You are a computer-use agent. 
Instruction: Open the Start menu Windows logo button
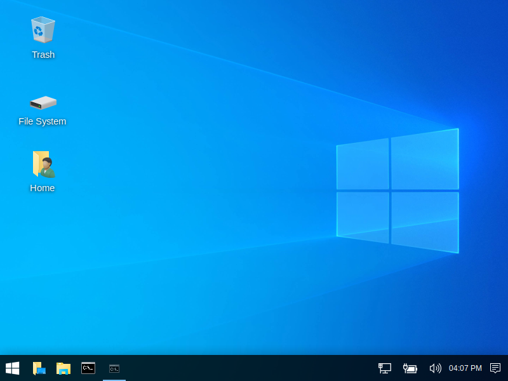(x=12, y=368)
